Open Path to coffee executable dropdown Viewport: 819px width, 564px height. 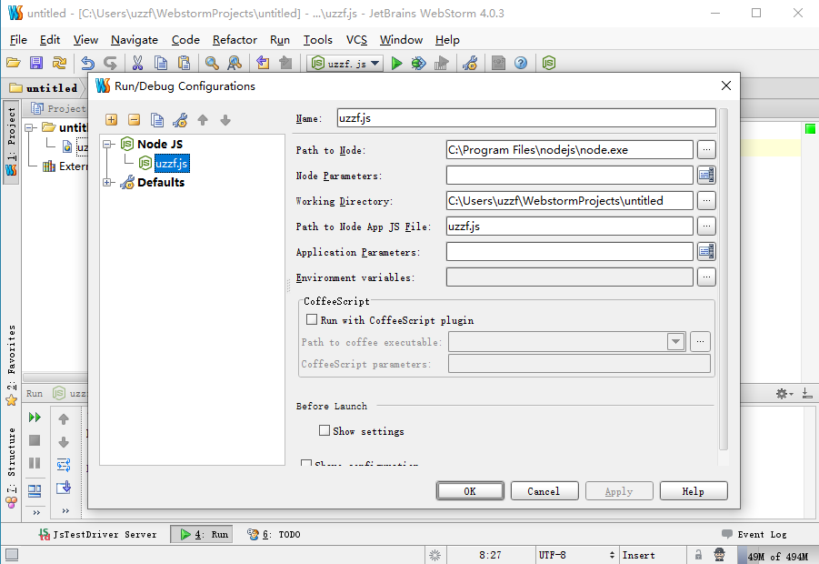click(675, 342)
